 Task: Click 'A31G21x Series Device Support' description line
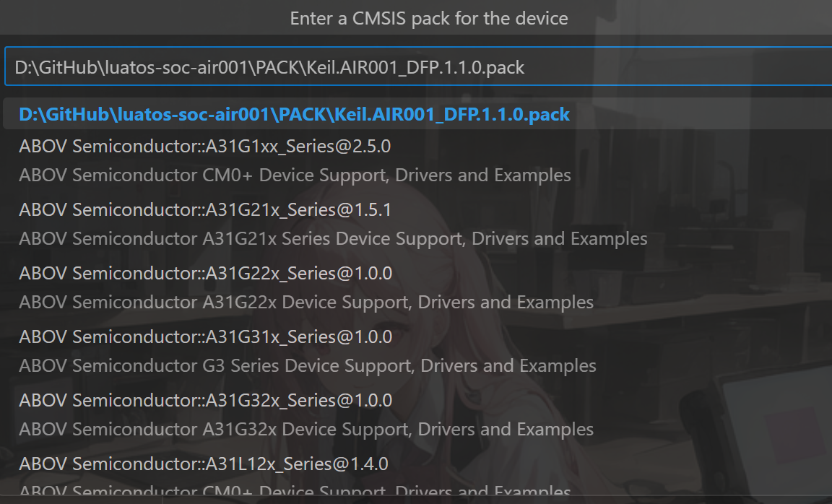click(x=333, y=239)
